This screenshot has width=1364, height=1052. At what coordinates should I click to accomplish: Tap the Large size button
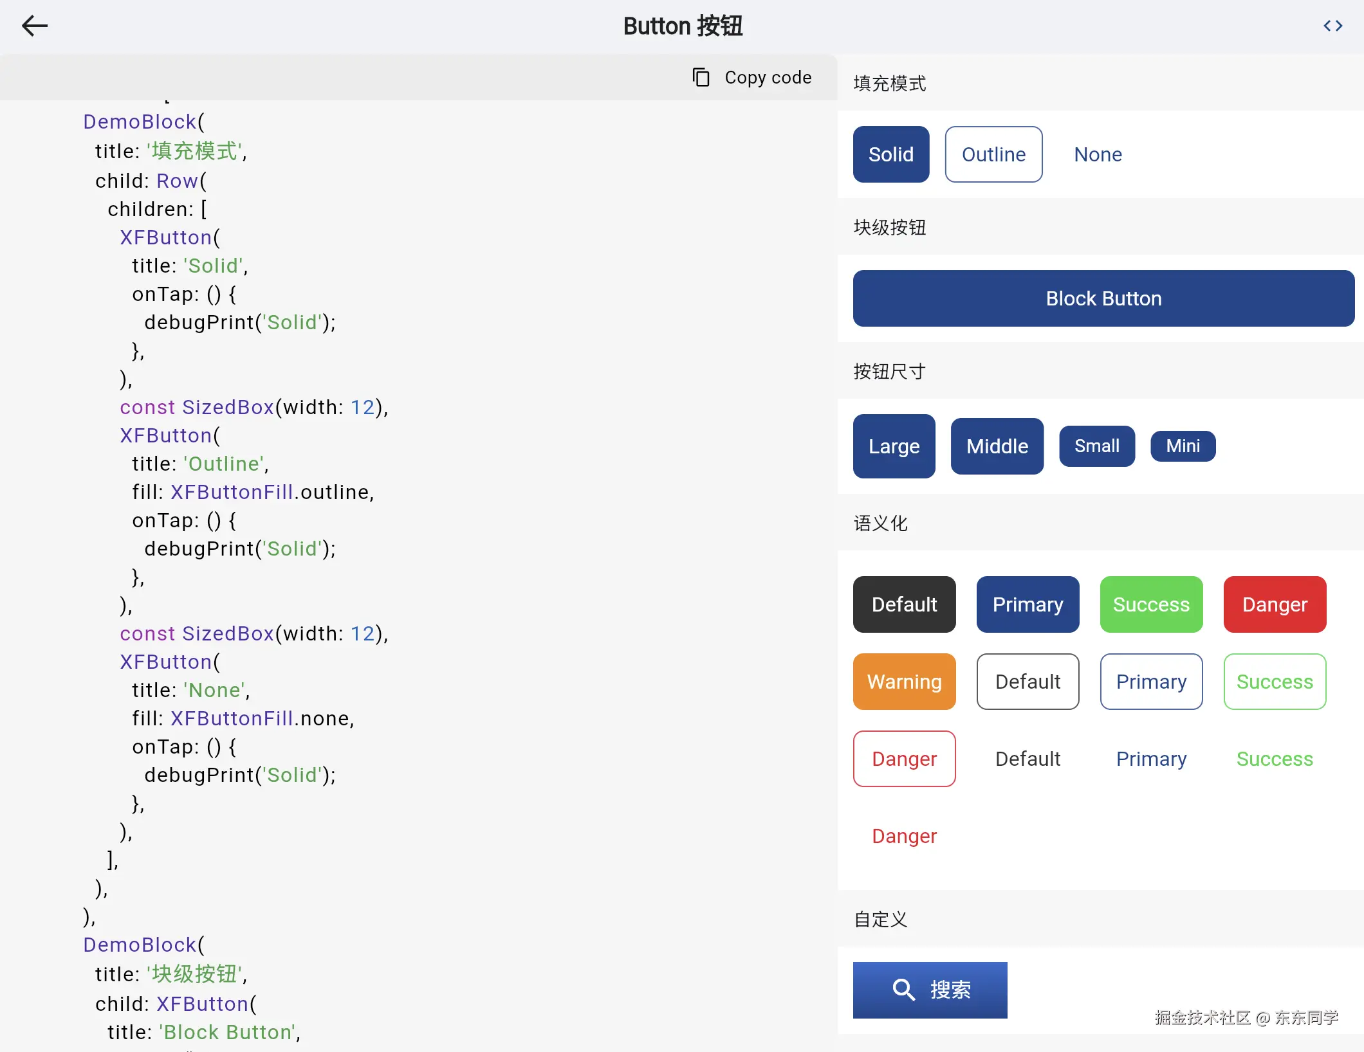894,446
